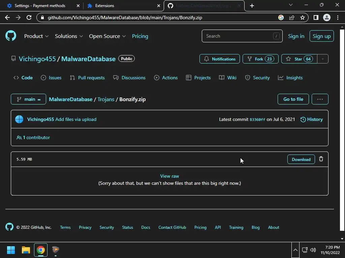This screenshot has width=345, height=258.
Task: Click the GitHub search input field
Action: pos(242,36)
